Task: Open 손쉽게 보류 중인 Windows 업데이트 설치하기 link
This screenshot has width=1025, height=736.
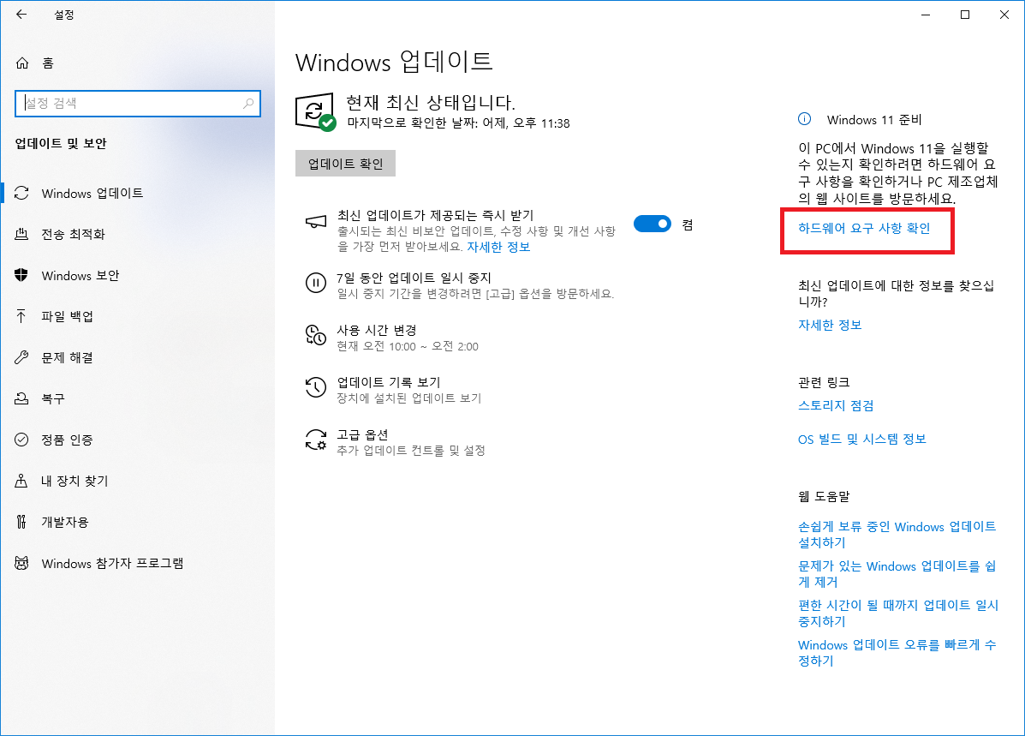Action: pyautogui.click(x=897, y=535)
